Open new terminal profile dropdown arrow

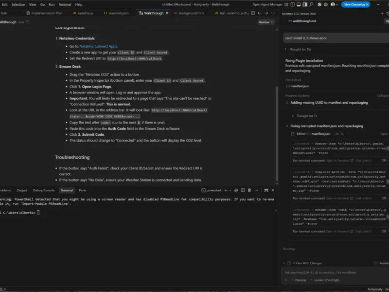click(x=230, y=190)
